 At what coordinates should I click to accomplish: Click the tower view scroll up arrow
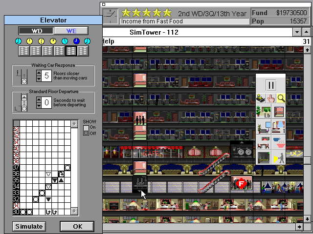307,50
